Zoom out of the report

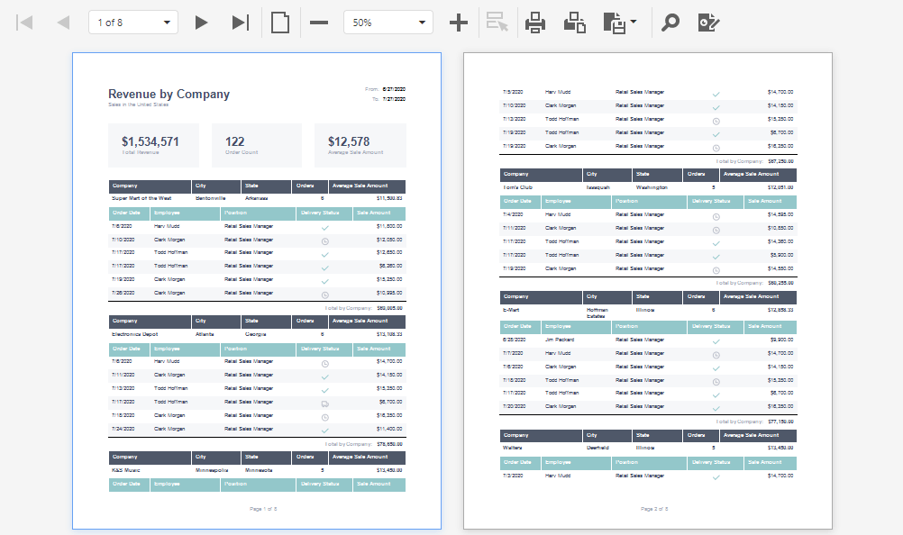(x=318, y=22)
